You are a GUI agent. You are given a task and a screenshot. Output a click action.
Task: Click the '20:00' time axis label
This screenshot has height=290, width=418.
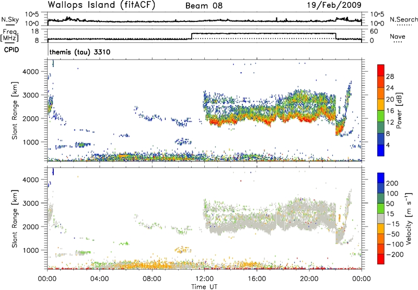point(309,279)
